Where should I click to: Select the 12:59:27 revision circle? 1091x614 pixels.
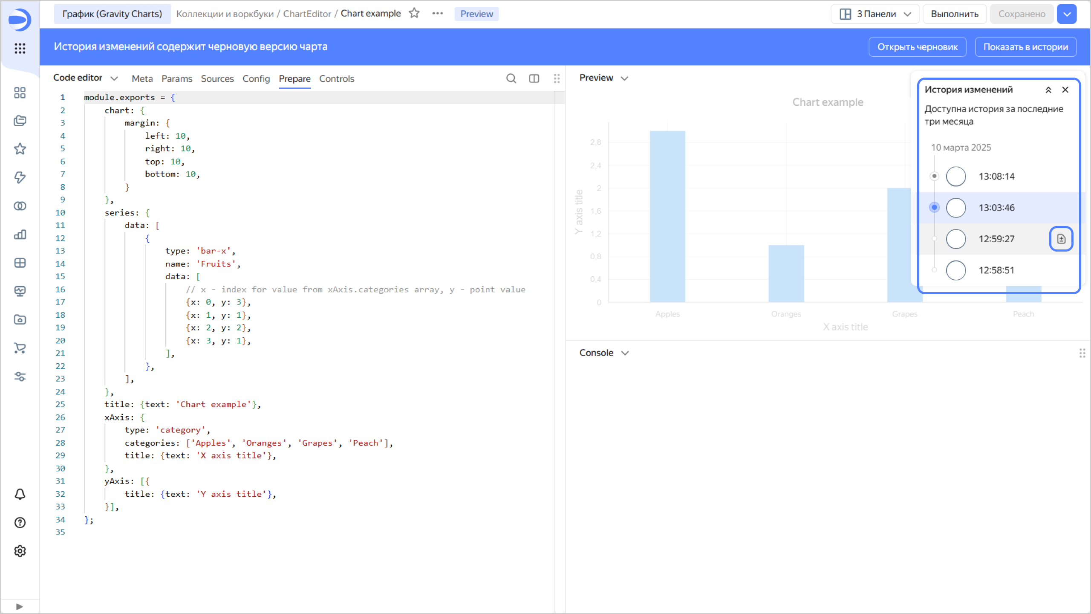(x=956, y=239)
